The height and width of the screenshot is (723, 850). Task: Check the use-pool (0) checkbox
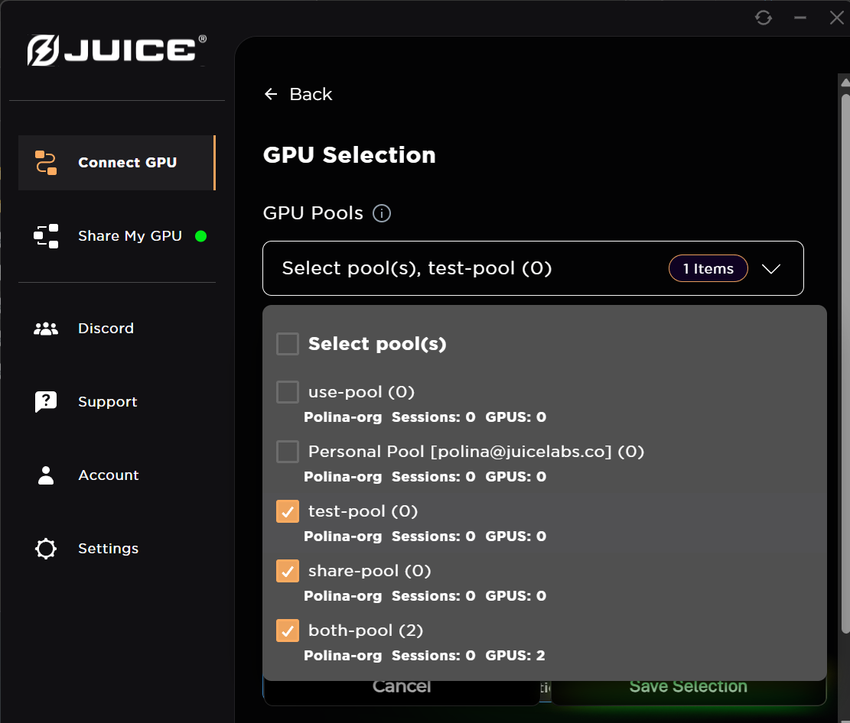coord(288,392)
